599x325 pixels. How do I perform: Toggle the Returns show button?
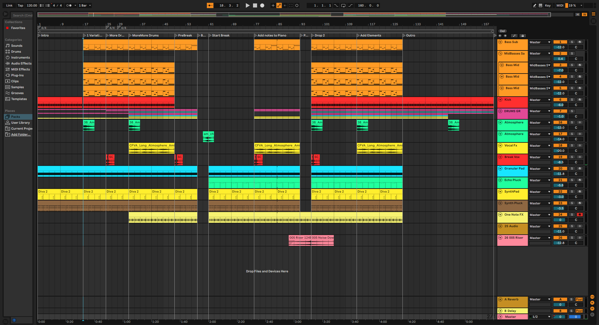coord(592,303)
